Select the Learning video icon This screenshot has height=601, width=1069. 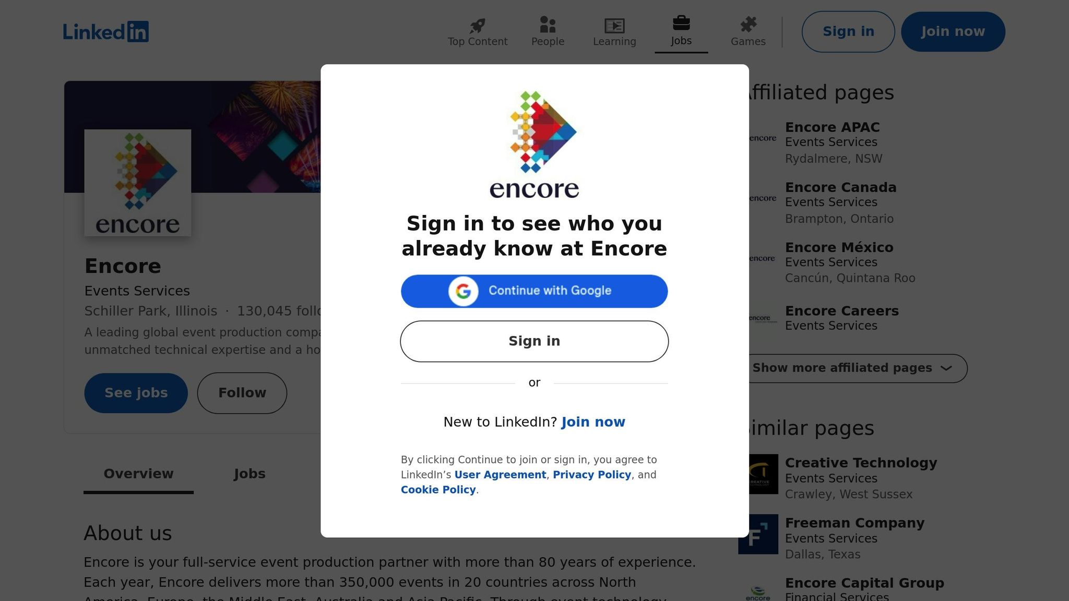click(x=614, y=26)
